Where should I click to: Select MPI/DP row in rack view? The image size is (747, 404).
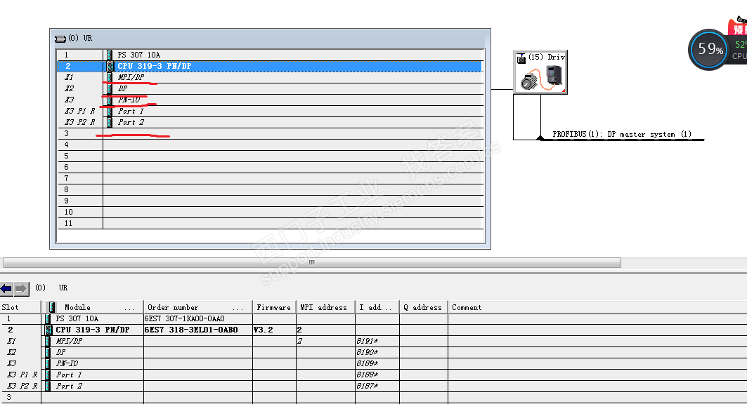pyautogui.click(x=270, y=77)
